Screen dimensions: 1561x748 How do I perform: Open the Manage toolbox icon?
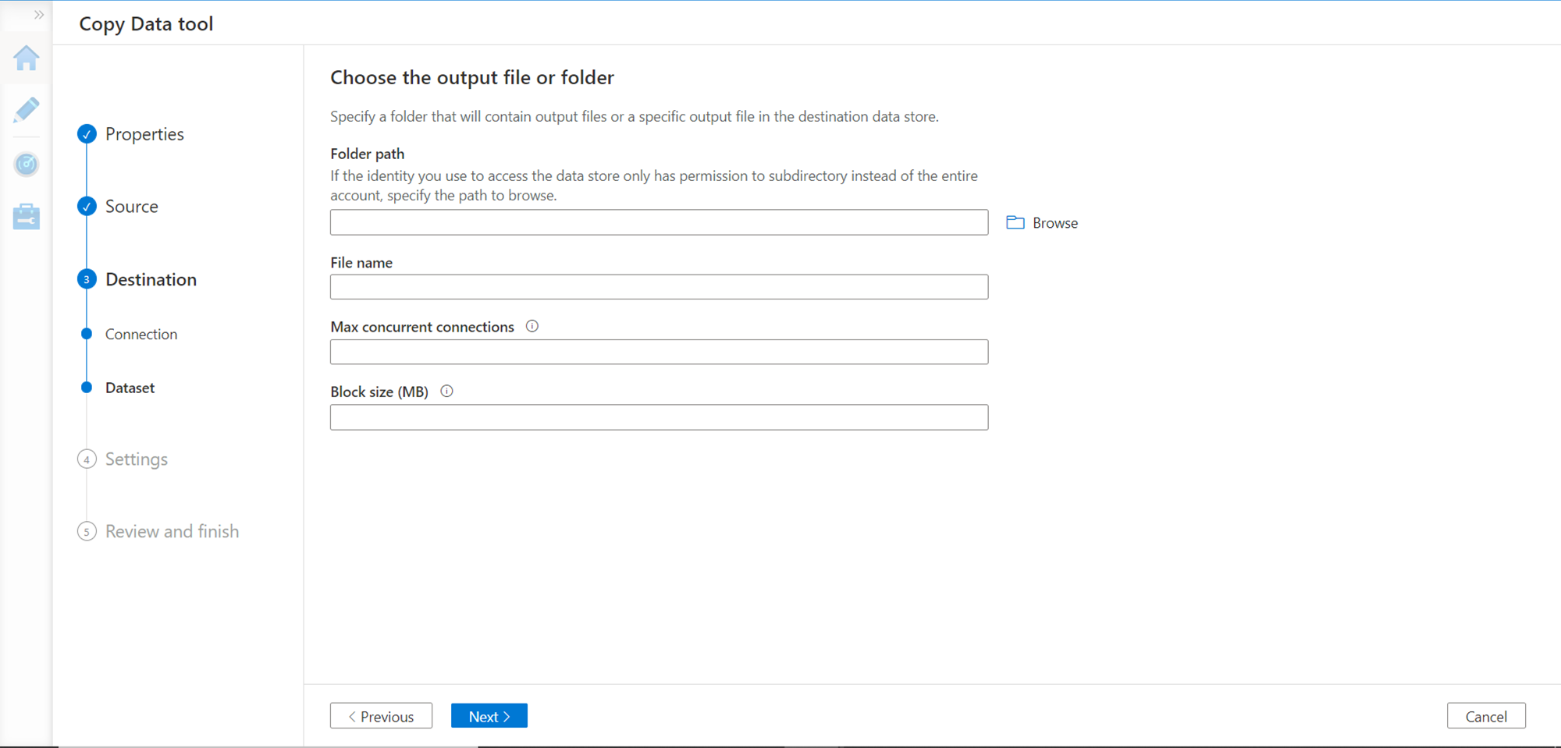coord(27,217)
